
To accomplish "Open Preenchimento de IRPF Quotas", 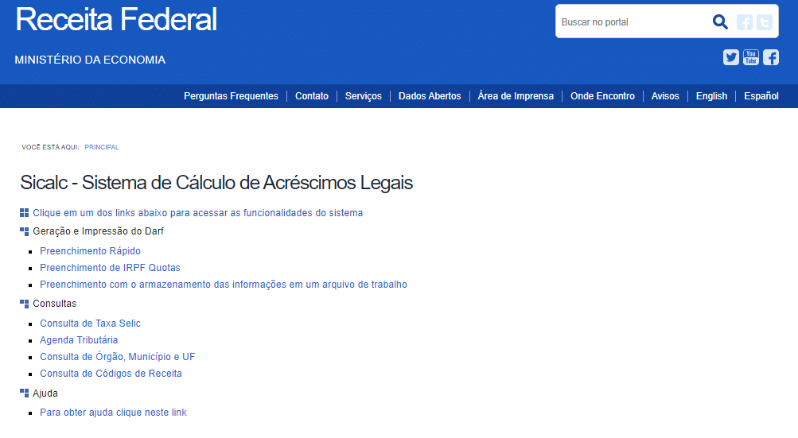I will click(x=110, y=268).
